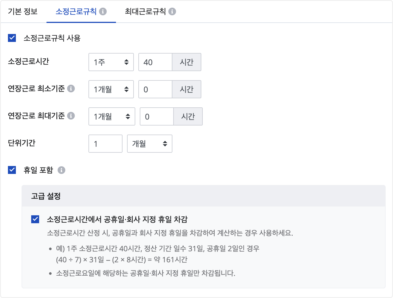Open the 개월 unit dropdown for 단위기간
The image size is (393, 298).
(149, 144)
